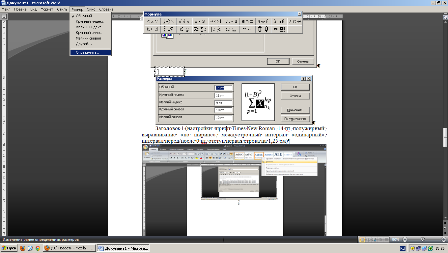Screen dimensions: 448x253
Task: Expand the subscript and superscript templates
Action: [x=184, y=29]
